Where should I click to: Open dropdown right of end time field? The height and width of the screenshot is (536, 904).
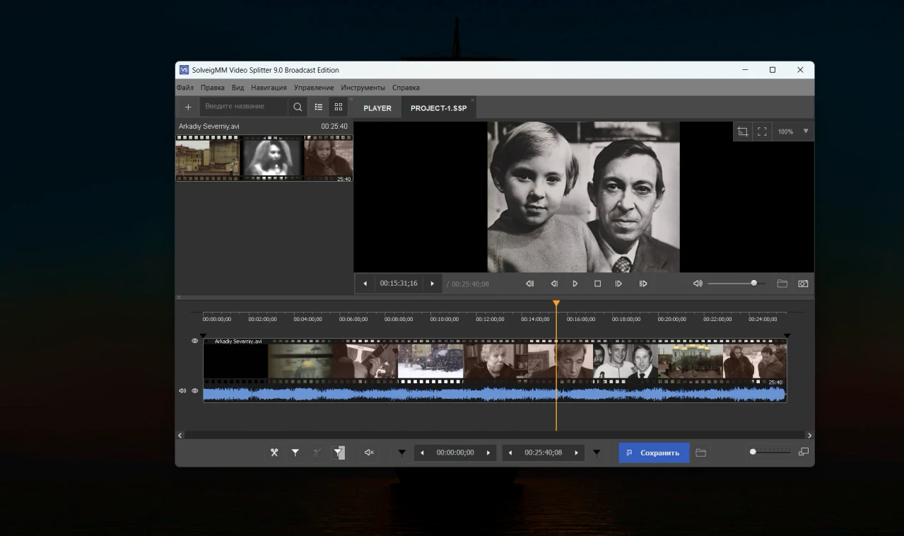click(597, 453)
